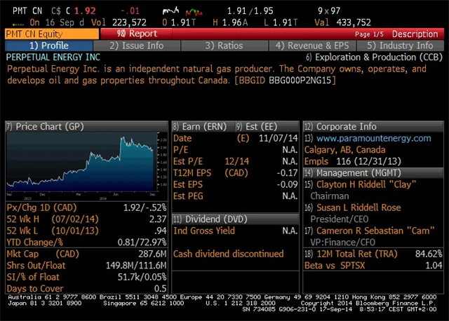Select the Revenue & EPS tab
449x321 pixels.
[x=309, y=46]
